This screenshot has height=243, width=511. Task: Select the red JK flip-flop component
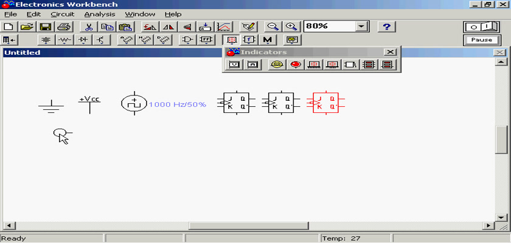click(324, 102)
